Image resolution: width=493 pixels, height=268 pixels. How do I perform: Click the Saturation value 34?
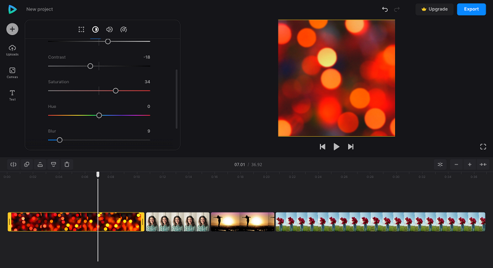(147, 82)
